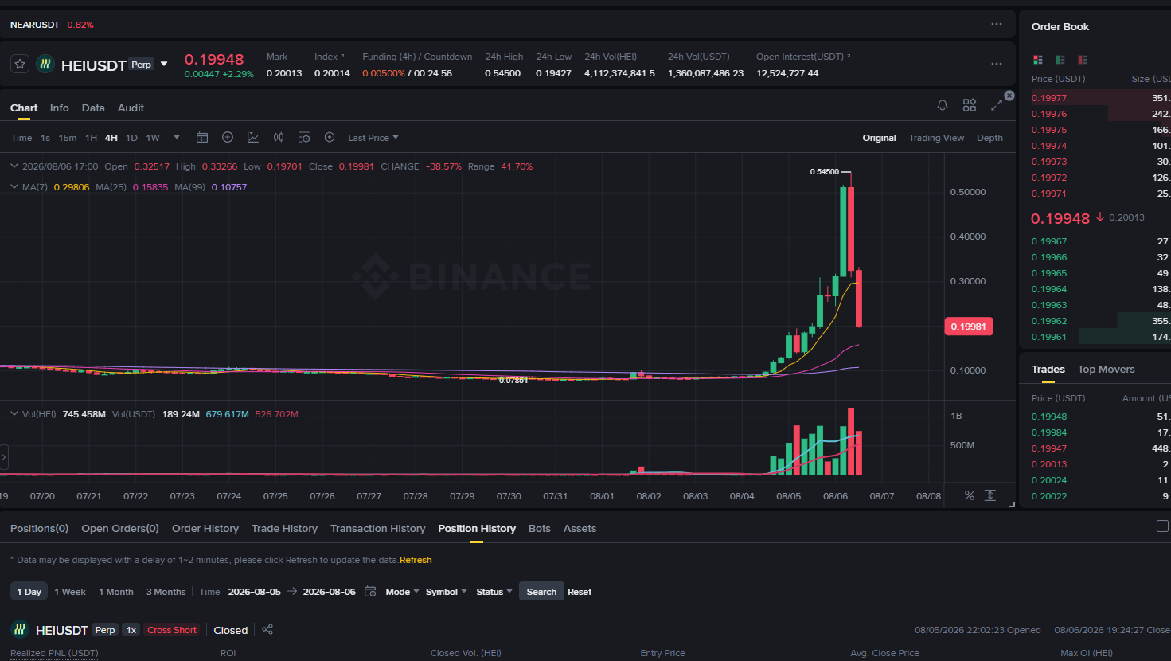Open the Mode filter dropdown
This screenshot has height=661, width=1171.
tap(402, 592)
